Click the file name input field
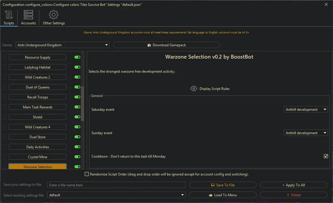This screenshot has width=333, height=203. click(x=116, y=185)
